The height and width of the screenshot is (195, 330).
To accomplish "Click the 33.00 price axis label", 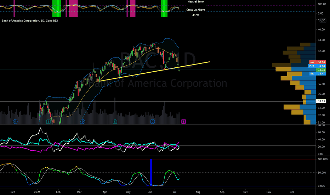I will (x=321, y=108).
